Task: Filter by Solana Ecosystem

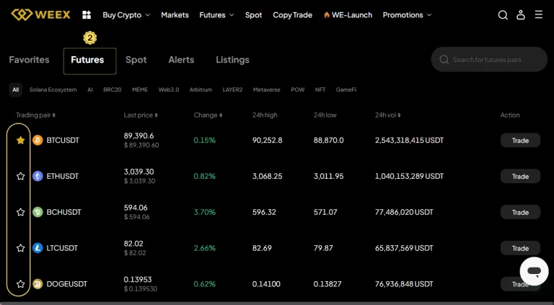Action: point(53,89)
